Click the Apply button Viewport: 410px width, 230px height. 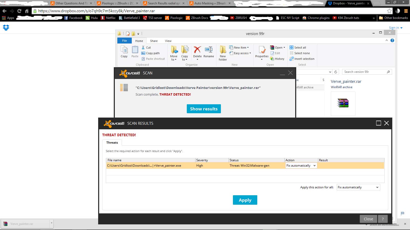pyautogui.click(x=245, y=200)
